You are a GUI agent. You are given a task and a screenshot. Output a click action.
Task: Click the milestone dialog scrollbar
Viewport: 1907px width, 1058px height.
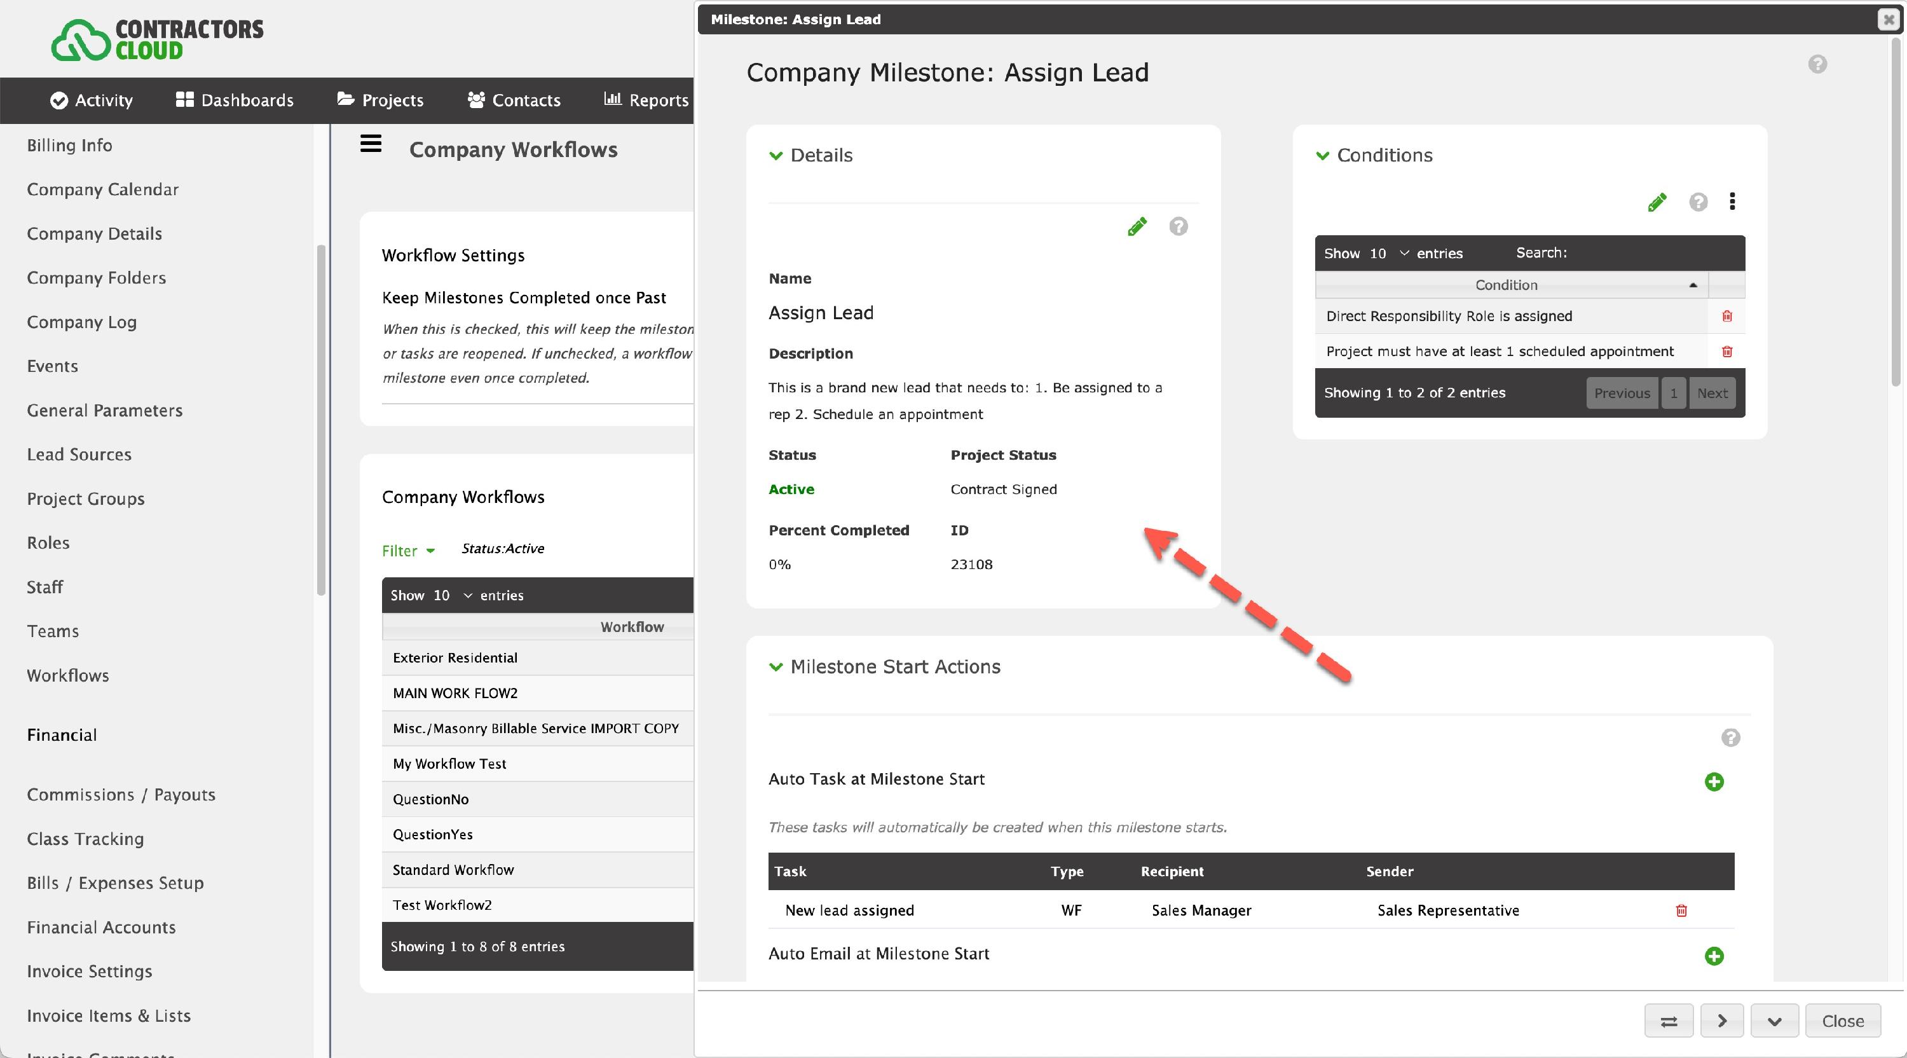1896,211
